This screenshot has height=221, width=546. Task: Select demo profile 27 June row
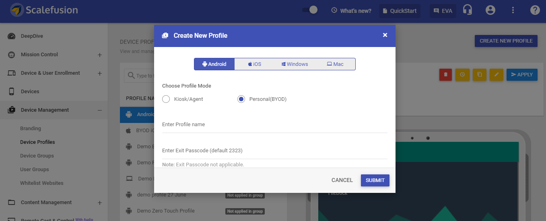(203, 195)
